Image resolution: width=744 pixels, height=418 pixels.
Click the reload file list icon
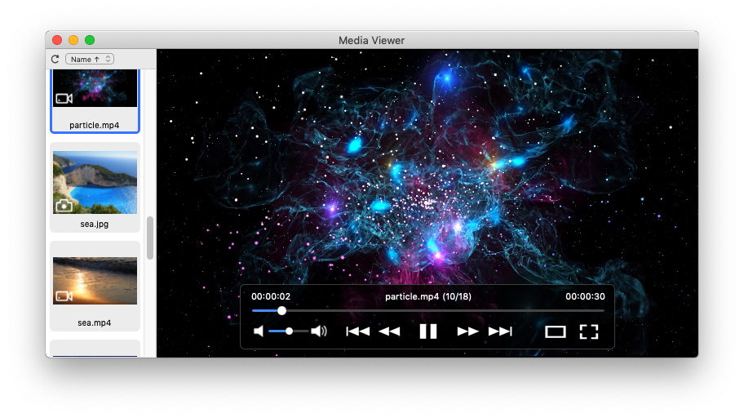click(55, 59)
